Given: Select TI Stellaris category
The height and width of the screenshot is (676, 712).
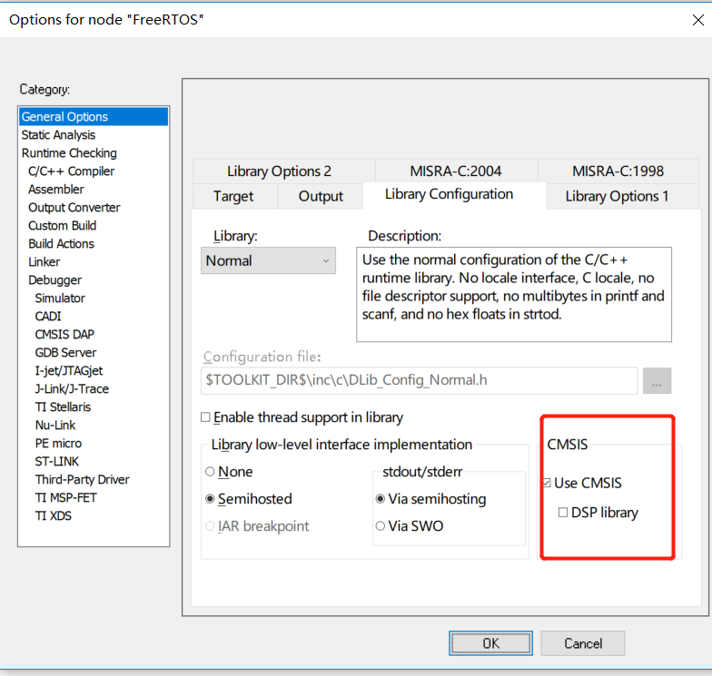Looking at the screenshot, I should (63, 407).
